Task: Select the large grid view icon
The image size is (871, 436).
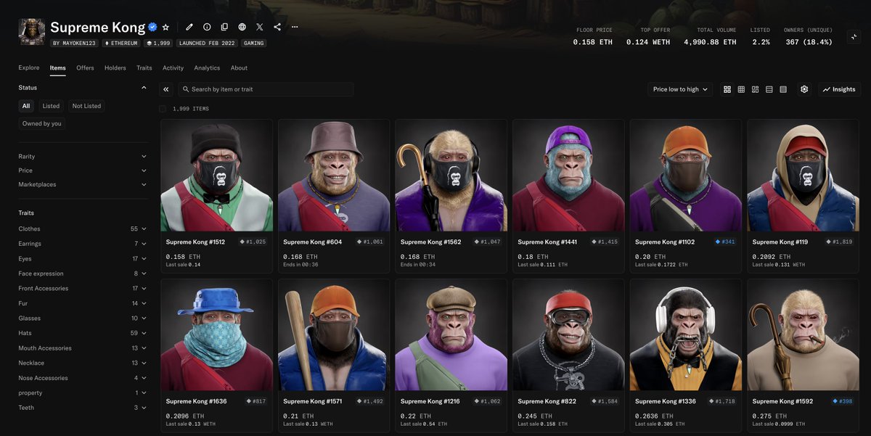Action: pyautogui.click(x=727, y=89)
